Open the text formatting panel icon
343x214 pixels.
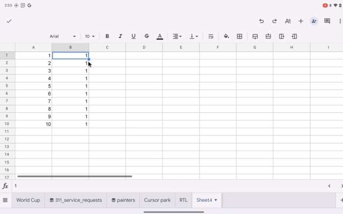pos(288,21)
